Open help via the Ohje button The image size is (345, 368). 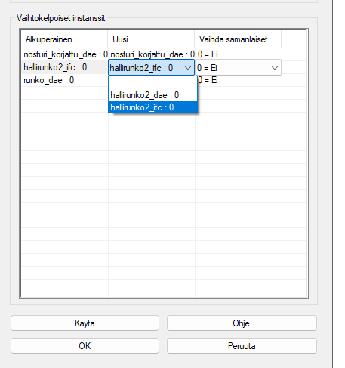tap(242, 323)
